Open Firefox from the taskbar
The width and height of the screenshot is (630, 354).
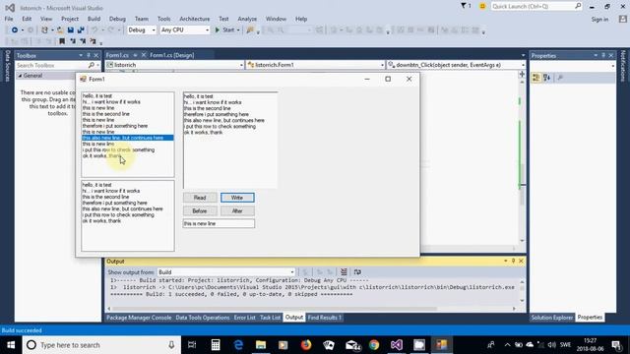point(306,345)
